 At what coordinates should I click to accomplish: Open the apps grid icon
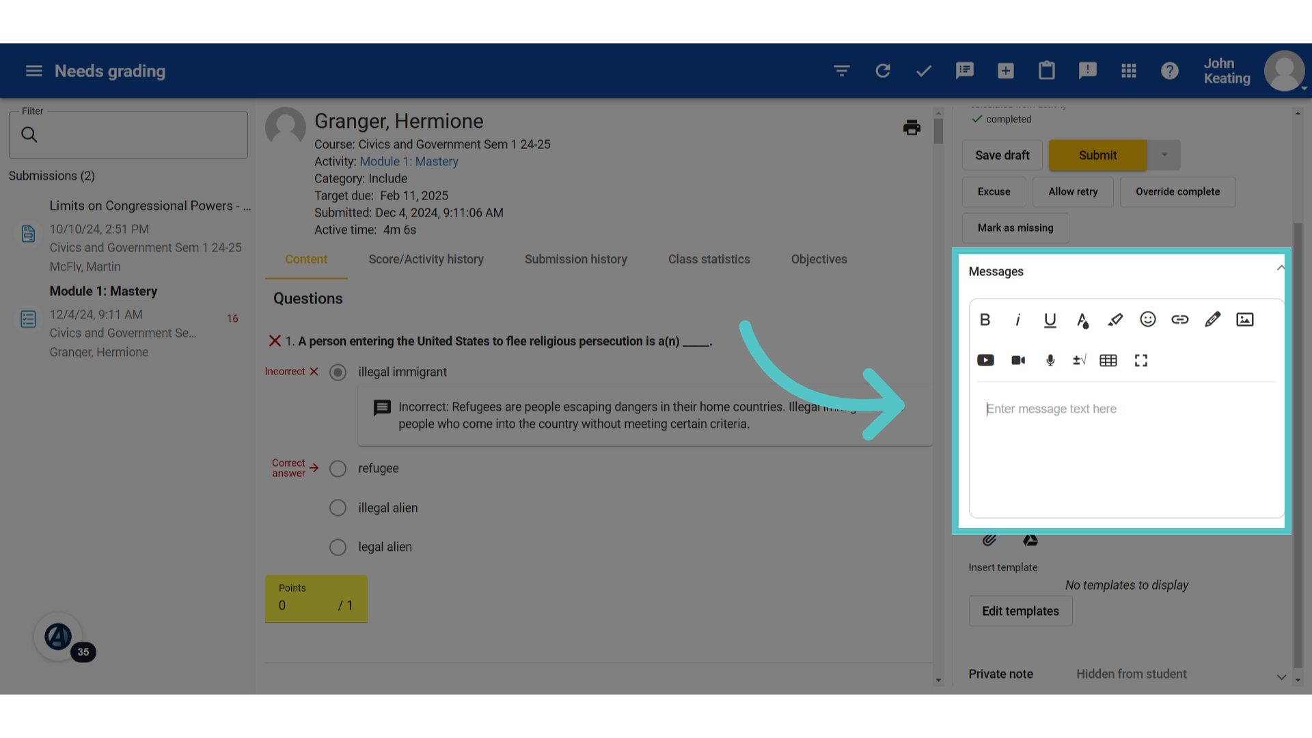[1129, 71]
